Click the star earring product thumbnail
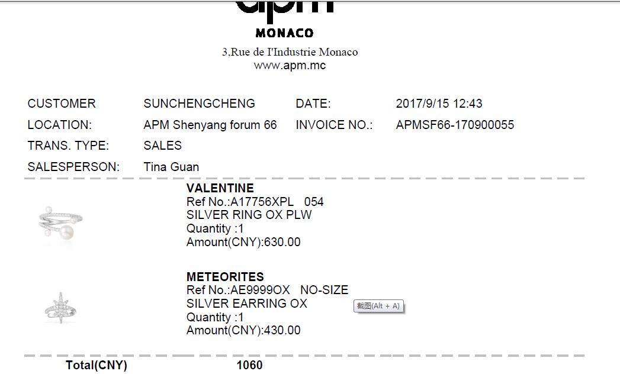Screen dimensions: 620x374 coord(60,308)
